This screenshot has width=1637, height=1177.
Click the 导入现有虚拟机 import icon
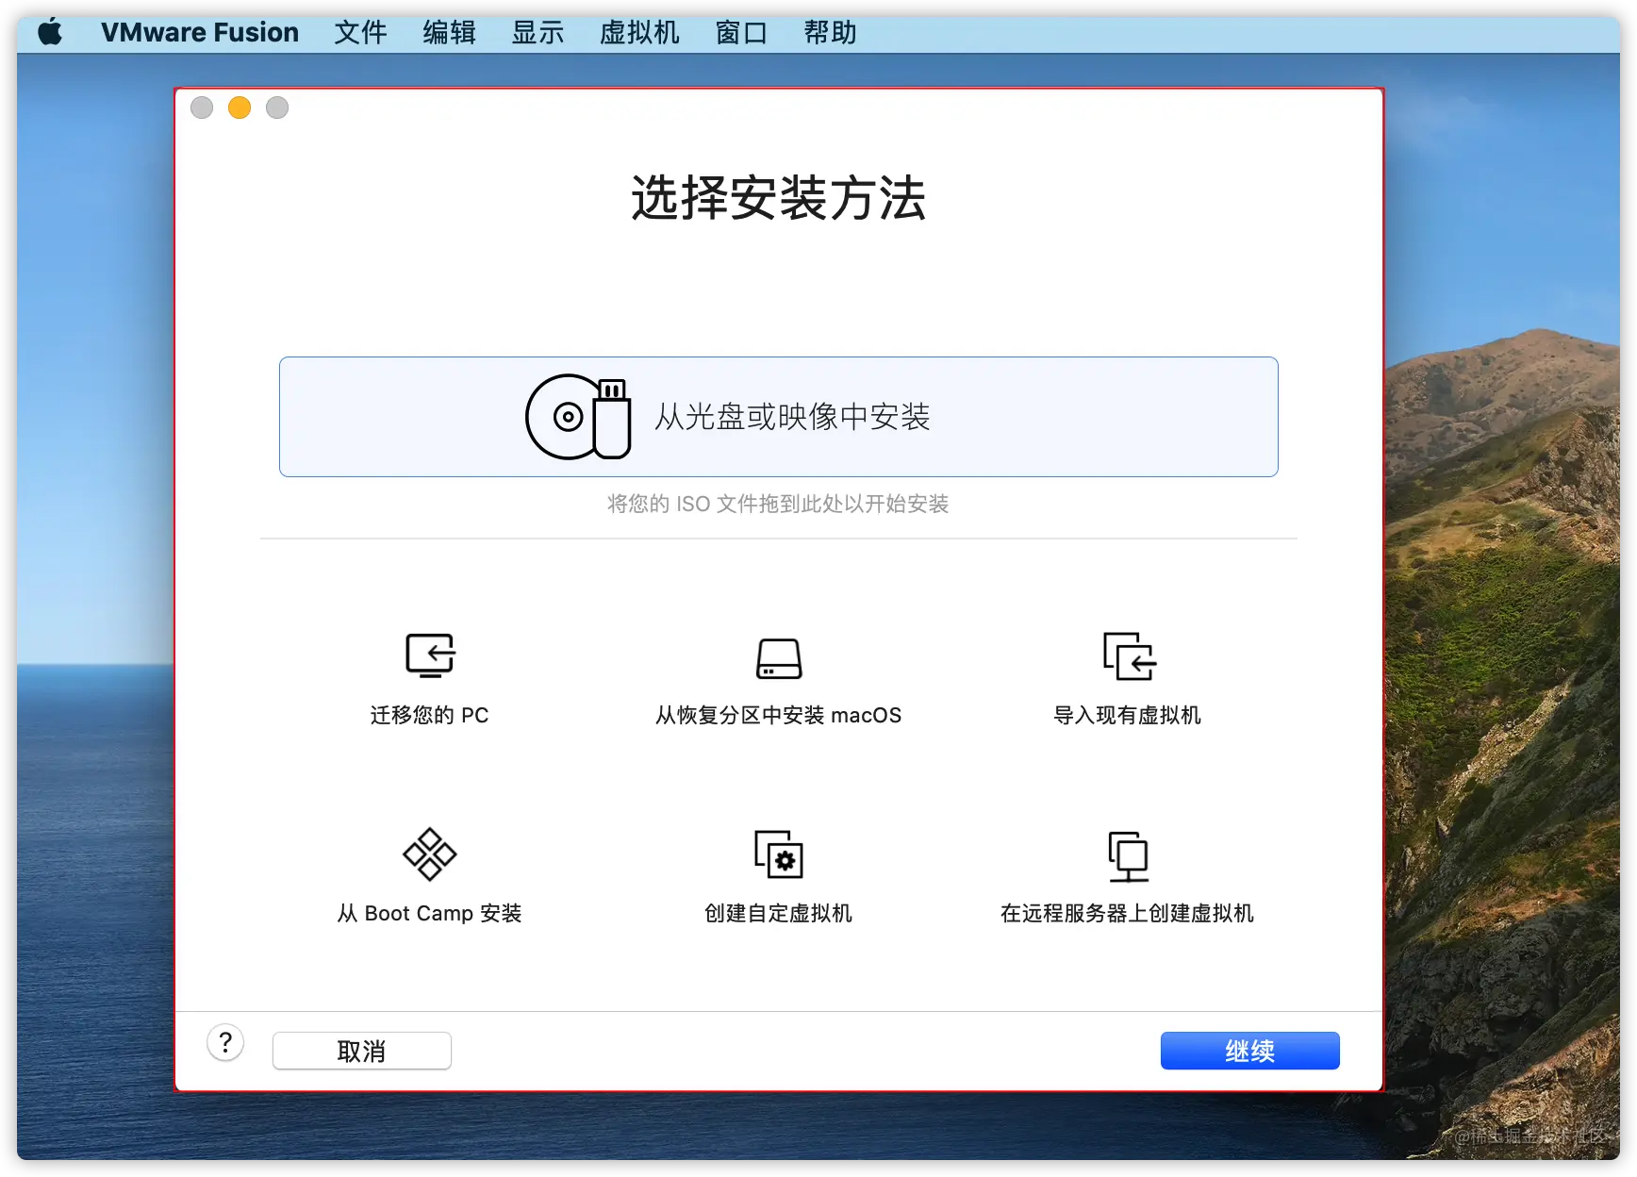[x=1129, y=656]
